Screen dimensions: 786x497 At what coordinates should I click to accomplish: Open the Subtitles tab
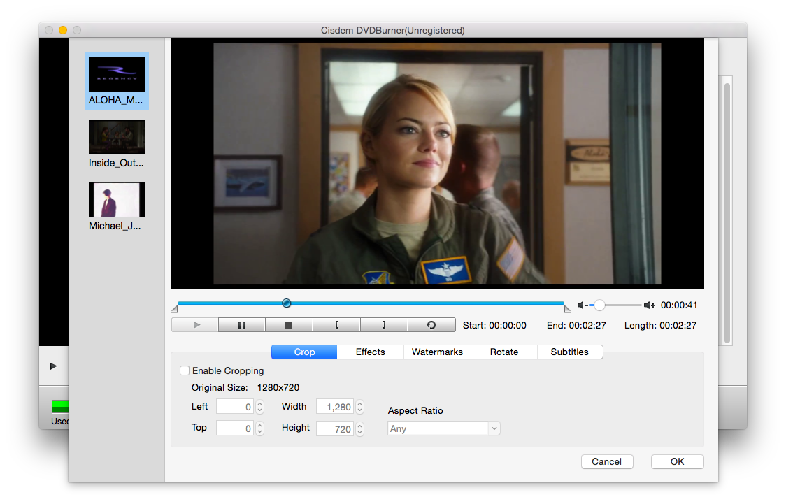coord(569,352)
